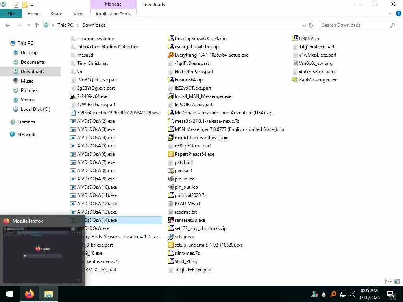
Task: Select the msn610155-windowsx.exe icon
Action: 171,138
